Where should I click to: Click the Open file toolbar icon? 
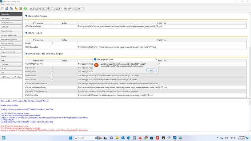(7, 9)
